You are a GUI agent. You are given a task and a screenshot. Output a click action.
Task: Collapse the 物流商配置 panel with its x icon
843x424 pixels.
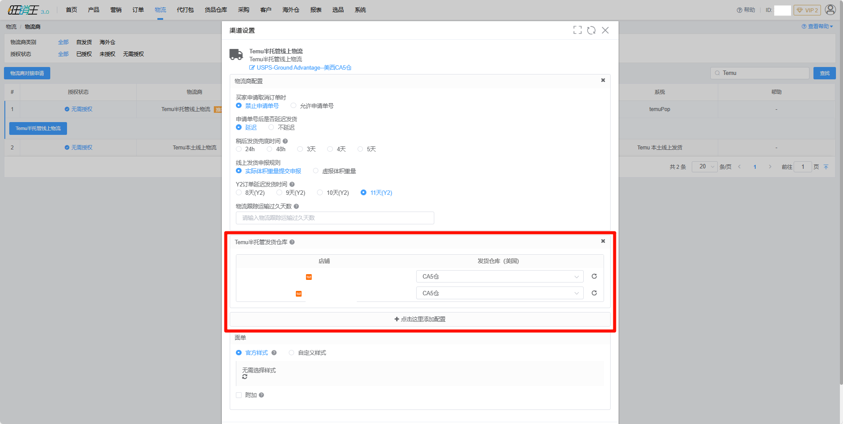click(x=603, y=80)
